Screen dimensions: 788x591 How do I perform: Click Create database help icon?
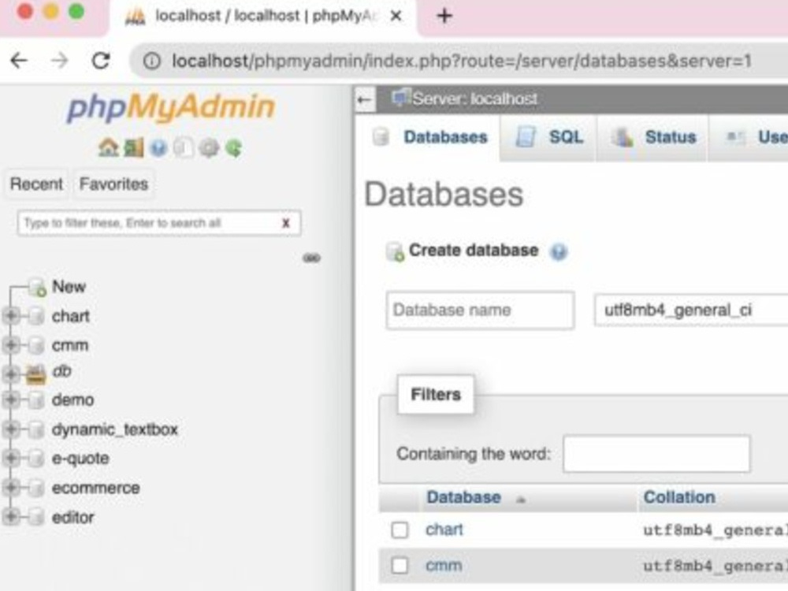point(559,251)
